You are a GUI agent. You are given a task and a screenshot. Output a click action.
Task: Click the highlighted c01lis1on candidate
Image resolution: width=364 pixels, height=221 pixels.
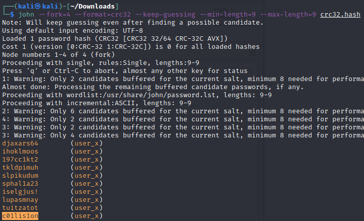click(20, 216)
